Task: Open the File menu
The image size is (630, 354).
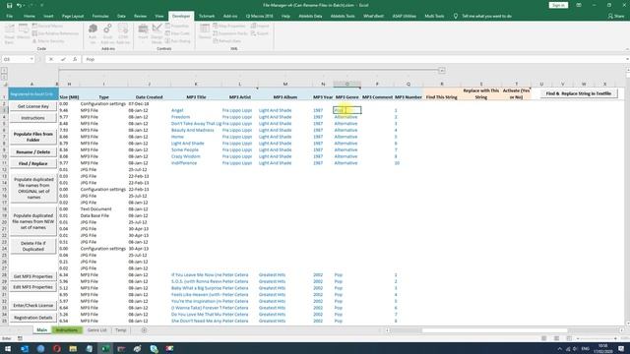Action: pyautogui.click(x=9, y=16)
